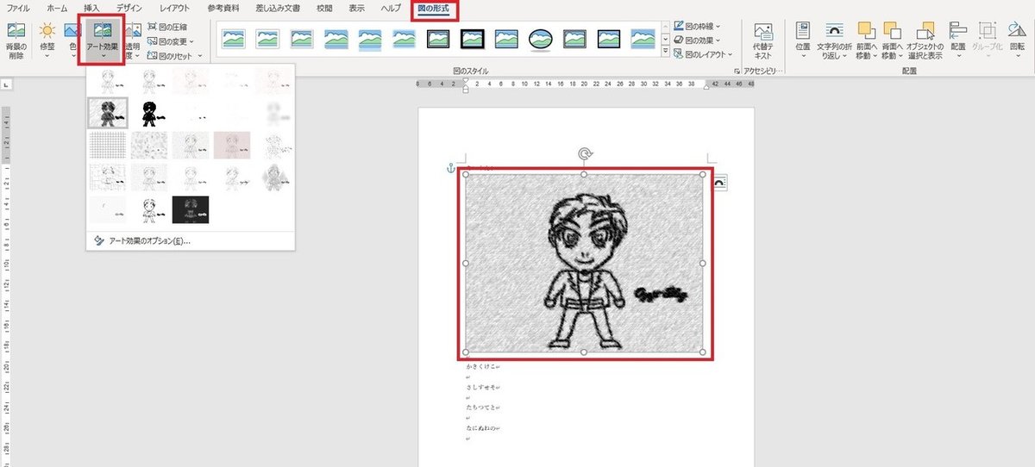Switch to the 差し込み文書 tab

click(278, 8)
